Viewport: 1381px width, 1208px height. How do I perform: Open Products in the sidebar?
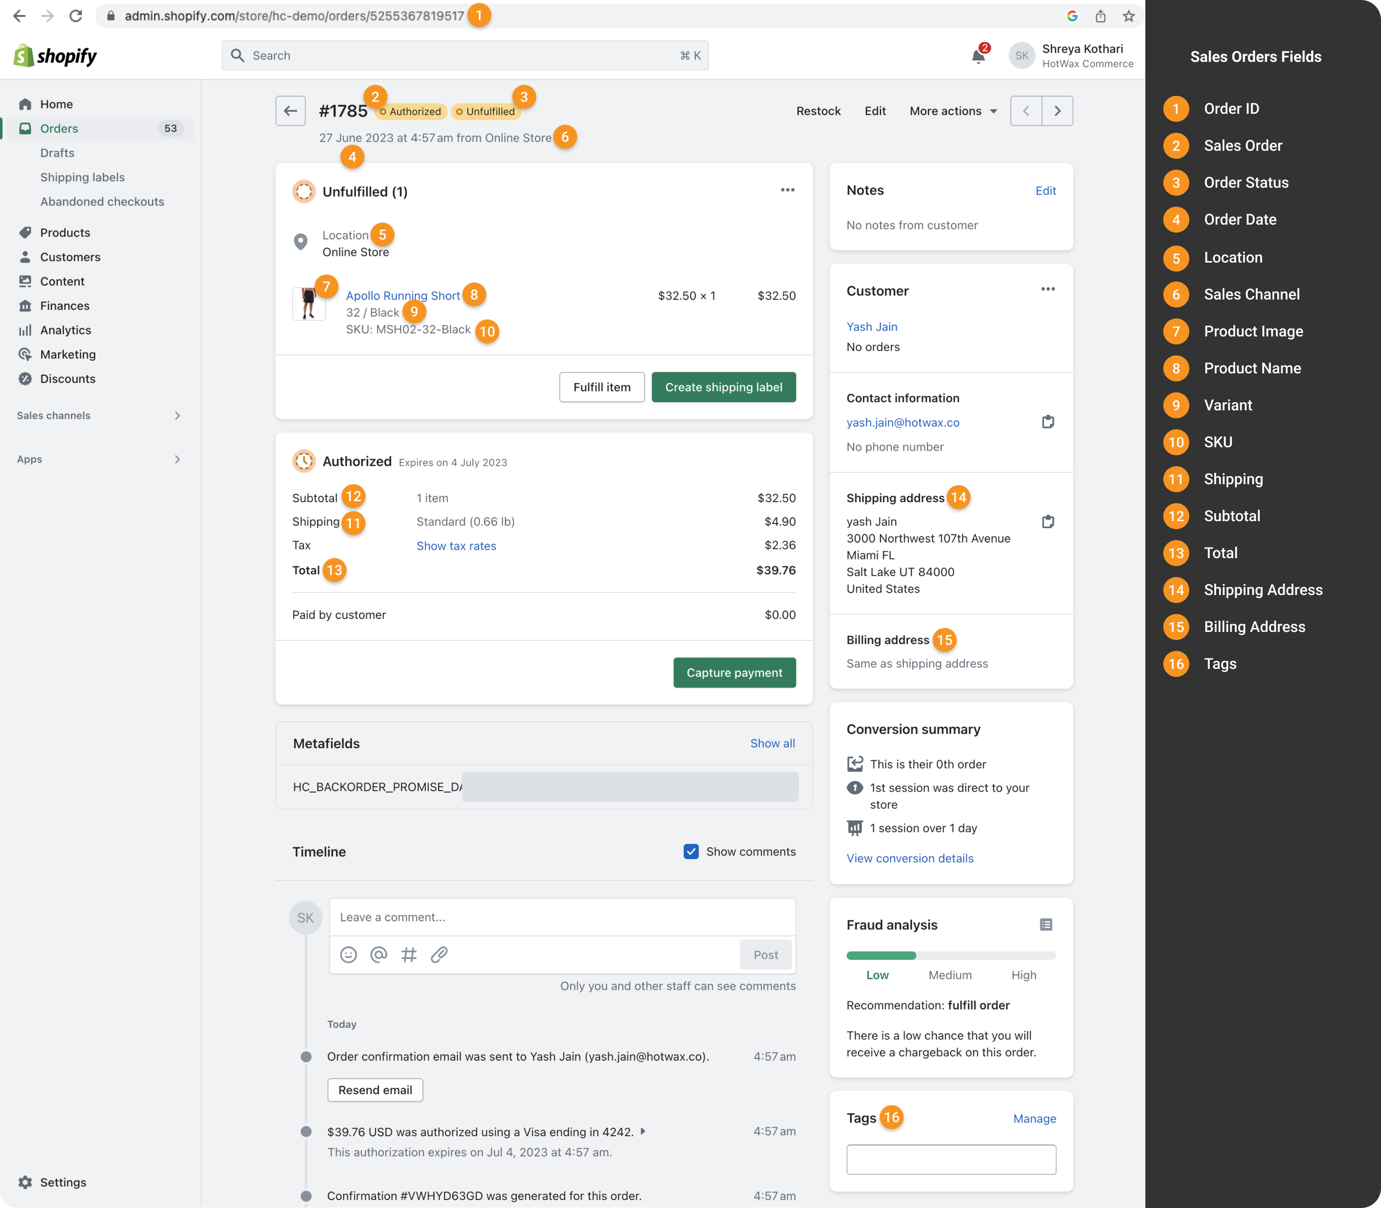pos(65,233)
